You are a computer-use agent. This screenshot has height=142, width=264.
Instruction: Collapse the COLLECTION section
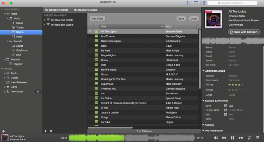coord(2,10)
